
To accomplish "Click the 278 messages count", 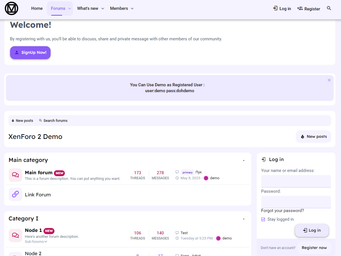I will [160, 173].
